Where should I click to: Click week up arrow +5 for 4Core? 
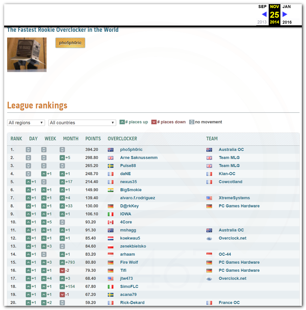(x=44, y=222)
